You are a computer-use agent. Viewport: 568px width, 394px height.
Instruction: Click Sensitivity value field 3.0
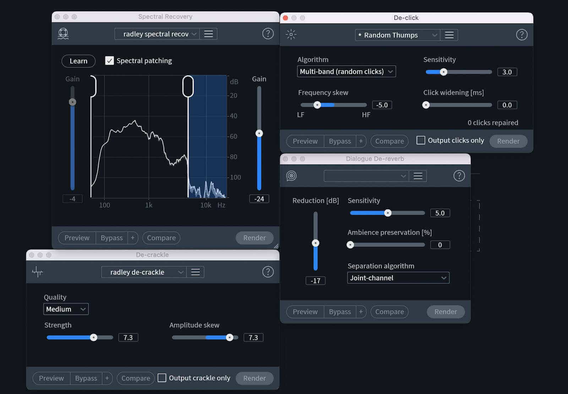pos(507,72)
